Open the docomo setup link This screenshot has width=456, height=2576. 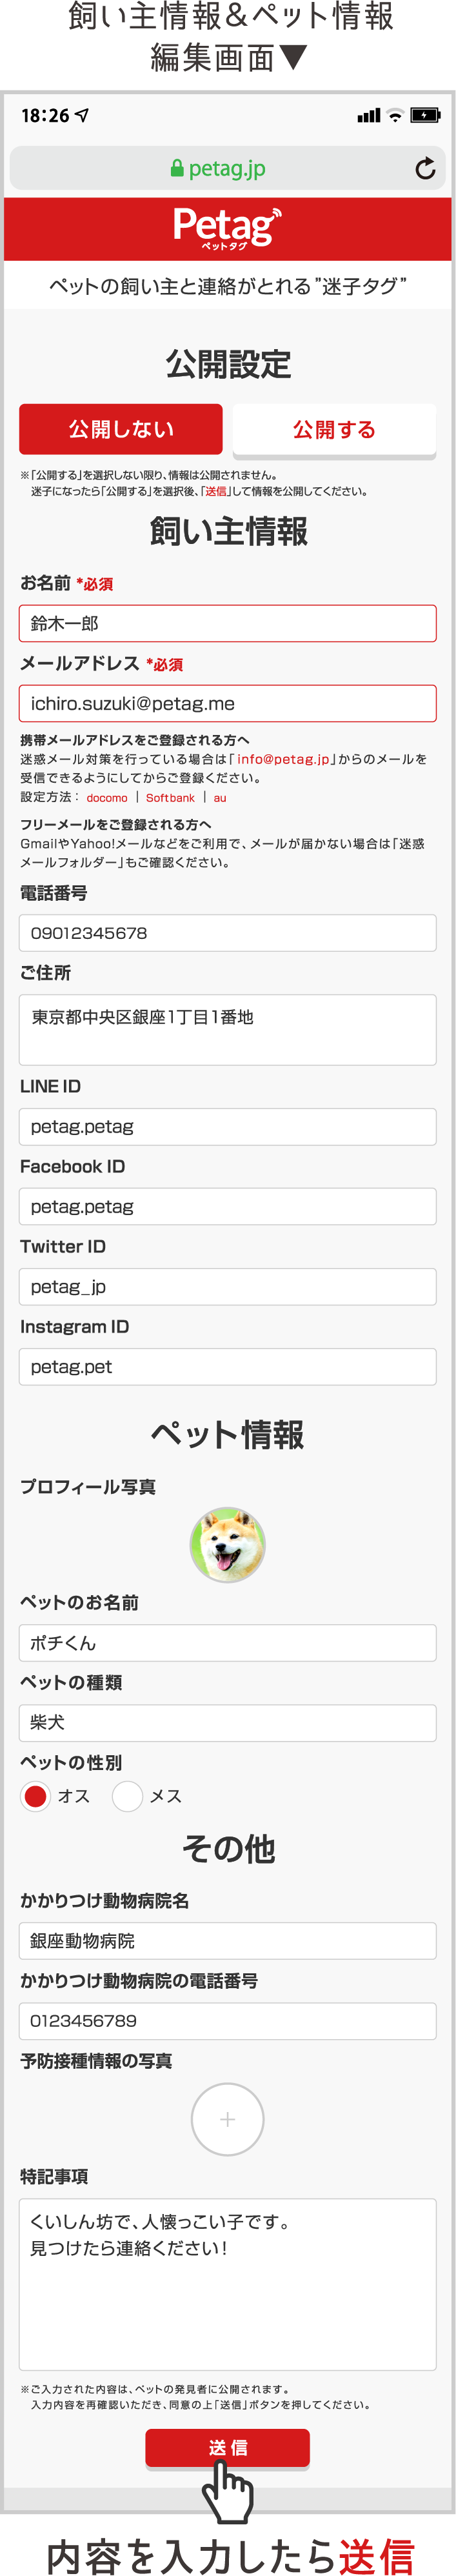107,798
